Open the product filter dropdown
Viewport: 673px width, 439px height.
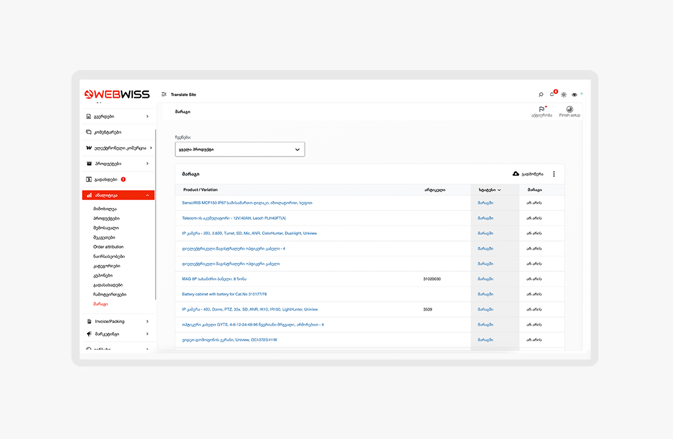coord(240,150)
